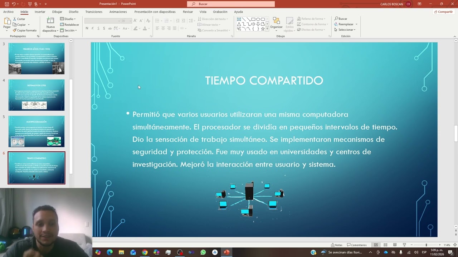Toggle Normal view in status bar
458x257 pixels.
click(376, 245)
